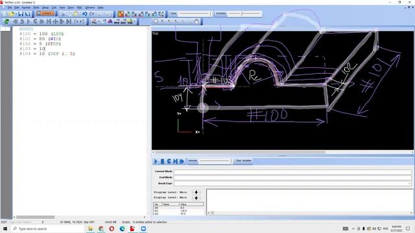
Task: Open the Help menu
Action: point(101,7)
